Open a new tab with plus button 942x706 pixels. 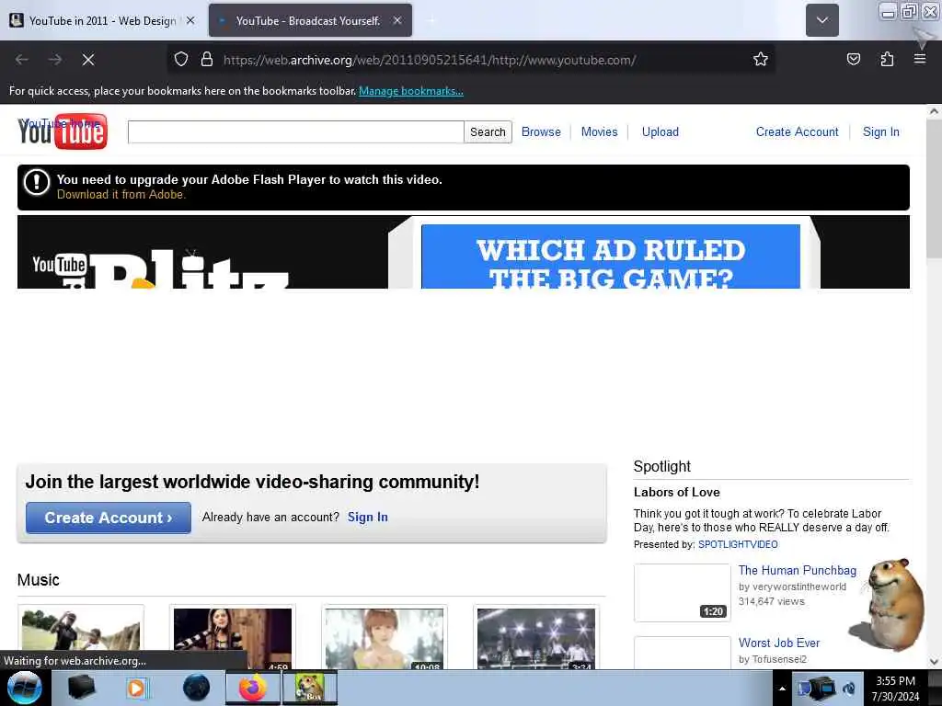point(432,20)
